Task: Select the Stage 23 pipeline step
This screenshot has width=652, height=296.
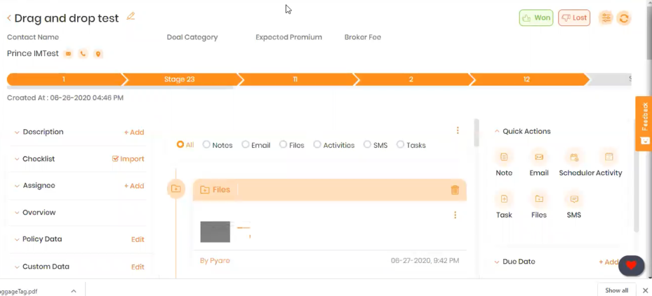Action: (180, 79)
